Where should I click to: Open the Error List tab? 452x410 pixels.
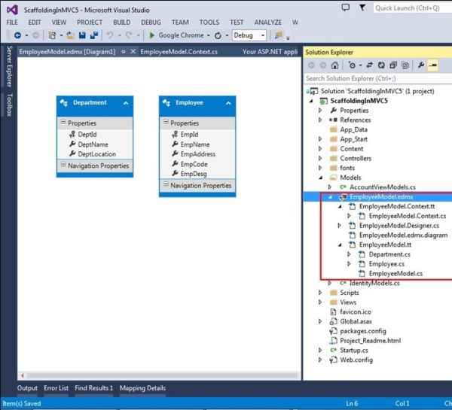[x=56, y=388]
